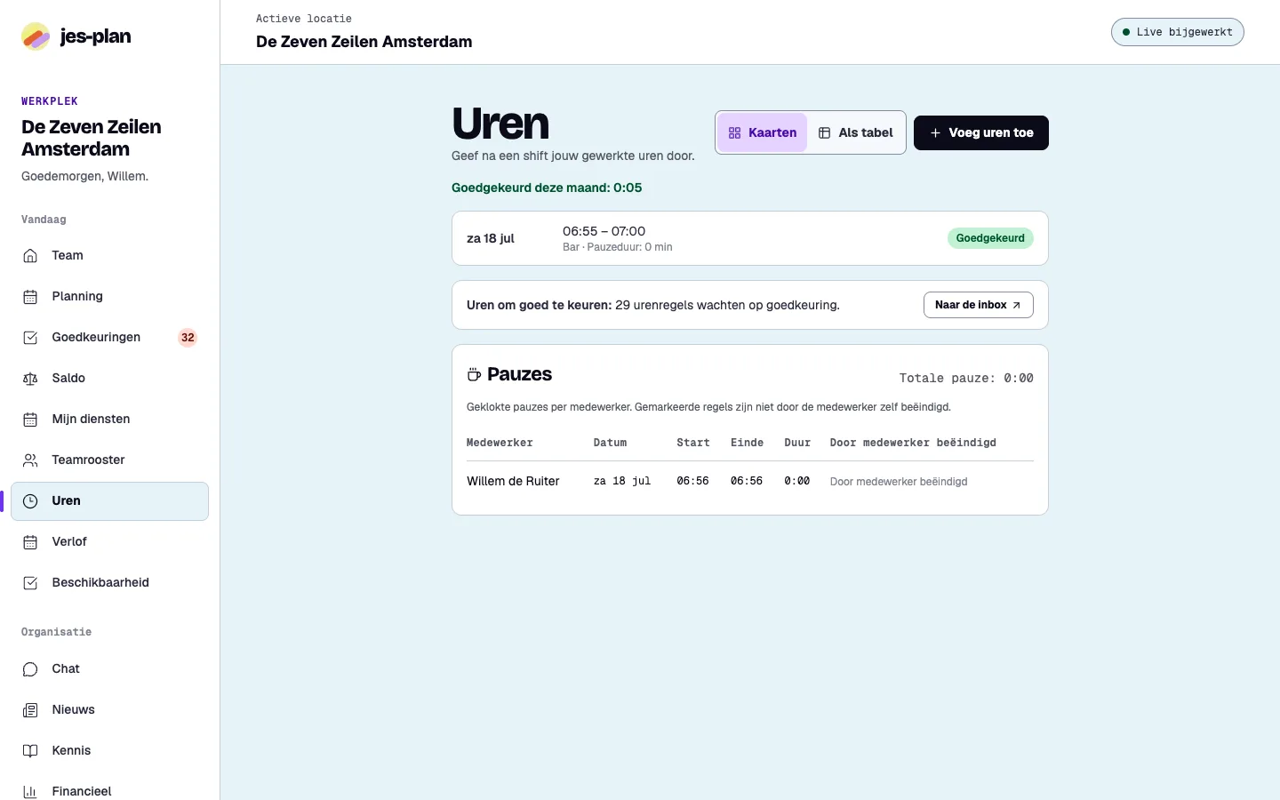Open the Verlof page

[x=109, y=542]
